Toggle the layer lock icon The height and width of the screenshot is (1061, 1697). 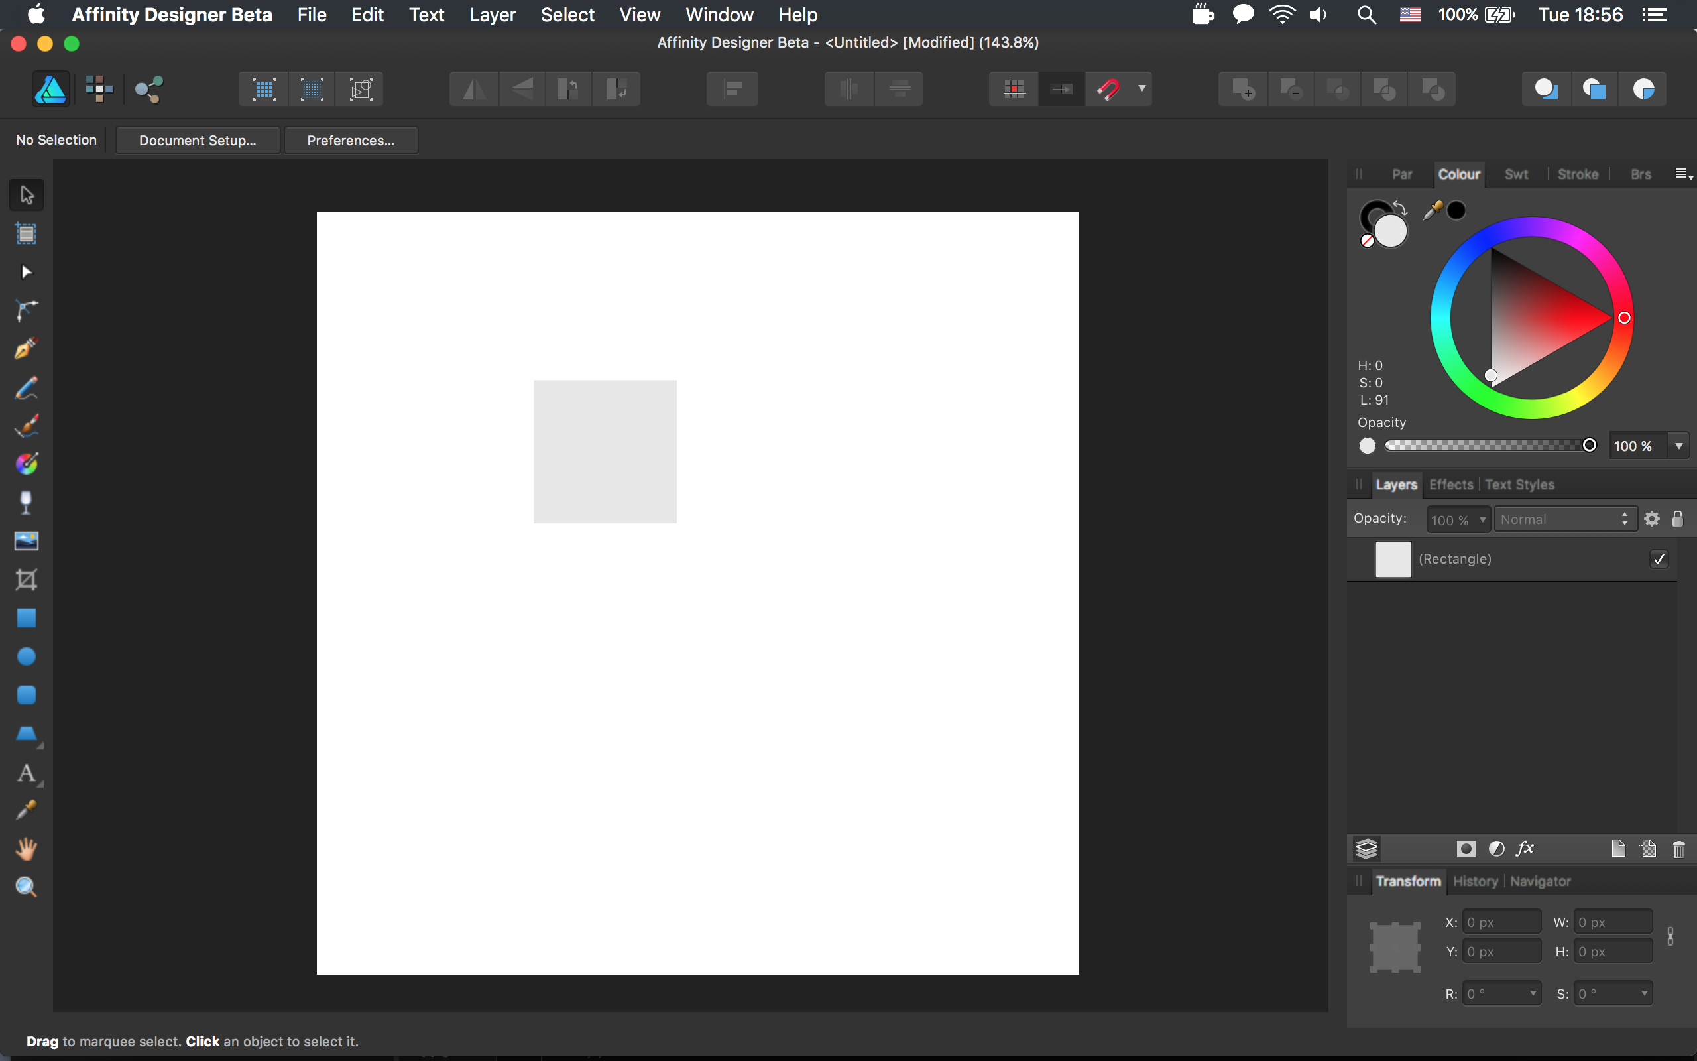[1677, 519]
